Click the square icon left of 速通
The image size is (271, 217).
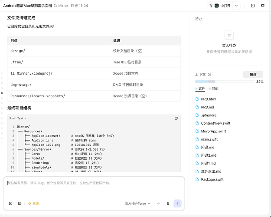[20, 204]
